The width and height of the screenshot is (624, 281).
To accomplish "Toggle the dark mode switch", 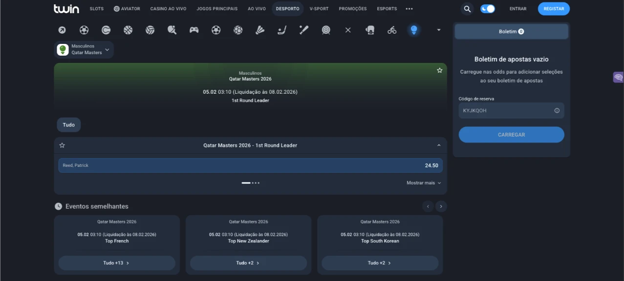I will tap(487, 9).
